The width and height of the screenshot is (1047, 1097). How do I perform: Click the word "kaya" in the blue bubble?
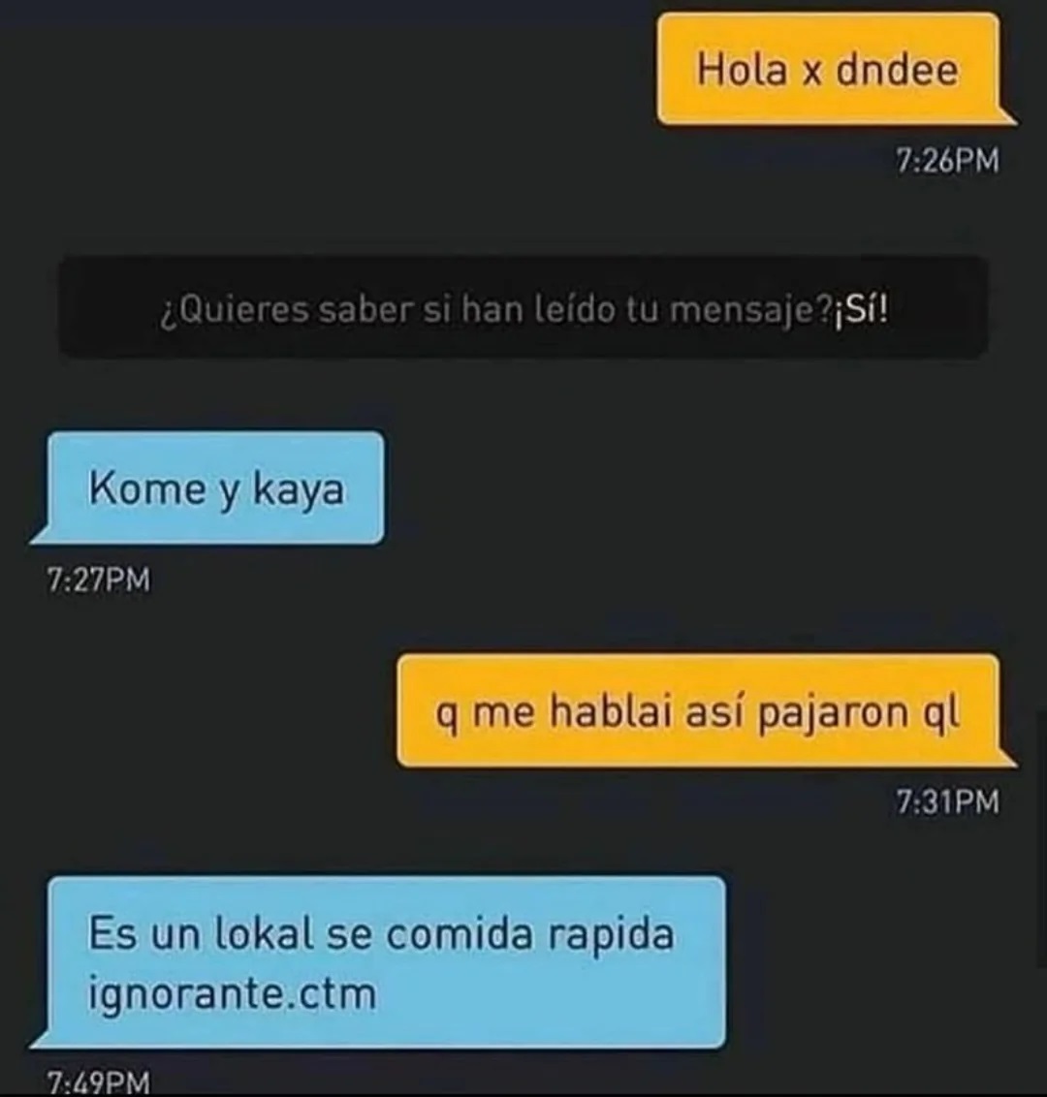(x=299, y=489)
